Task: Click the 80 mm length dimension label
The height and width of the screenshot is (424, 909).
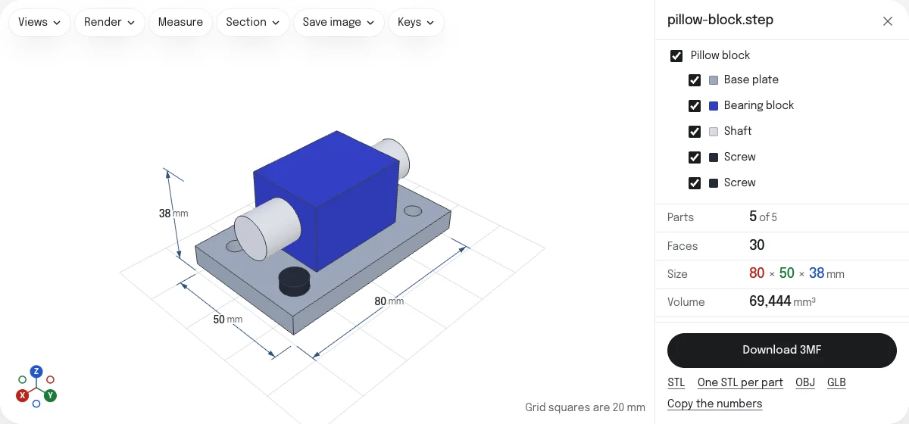Action: tap(389, 301)
